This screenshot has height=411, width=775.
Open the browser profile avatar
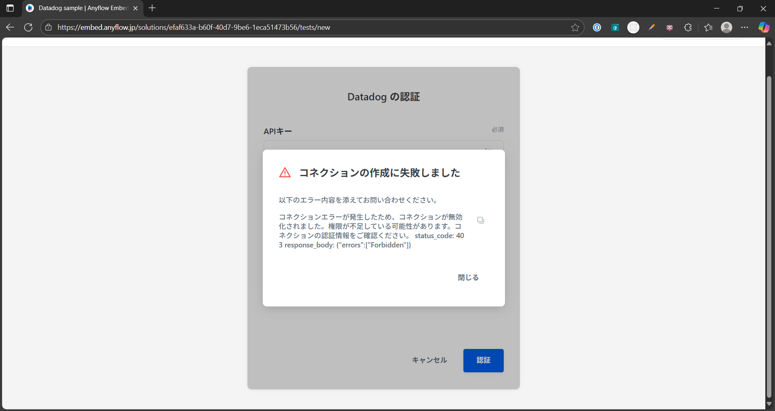click(x=727, y=27)
